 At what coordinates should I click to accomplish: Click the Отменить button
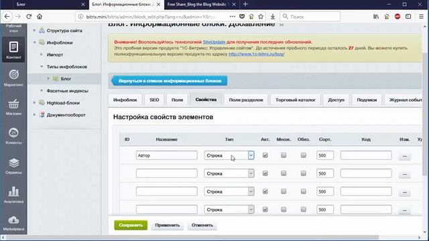[x=202, y=225]
